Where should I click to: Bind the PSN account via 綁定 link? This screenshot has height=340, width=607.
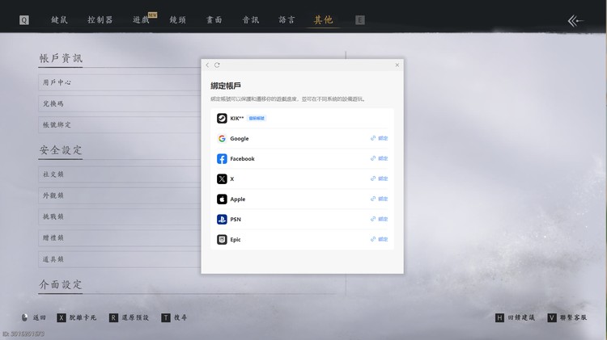pos(379,219)
